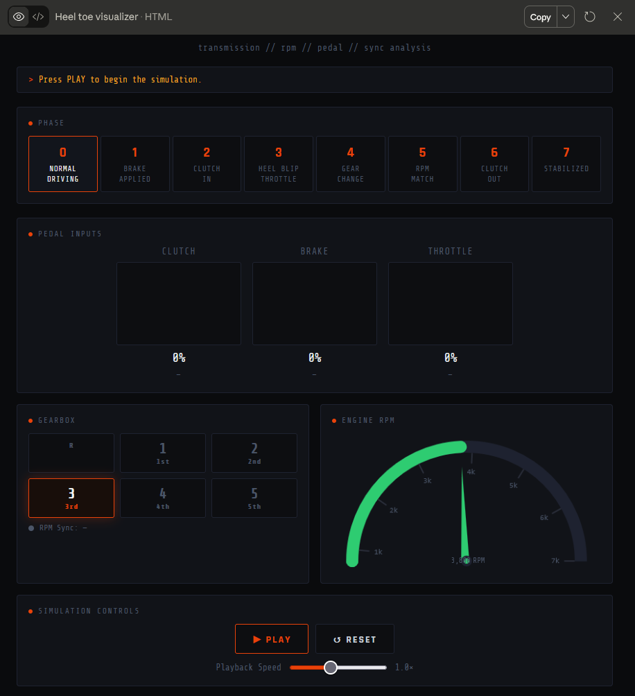Select 4th gear tile

(163, 498)
